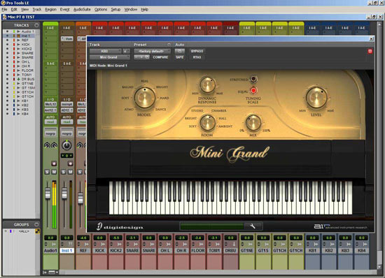Click the AIR advanced instrument research logo
385x278 pixels.
[x=340, y=226]
